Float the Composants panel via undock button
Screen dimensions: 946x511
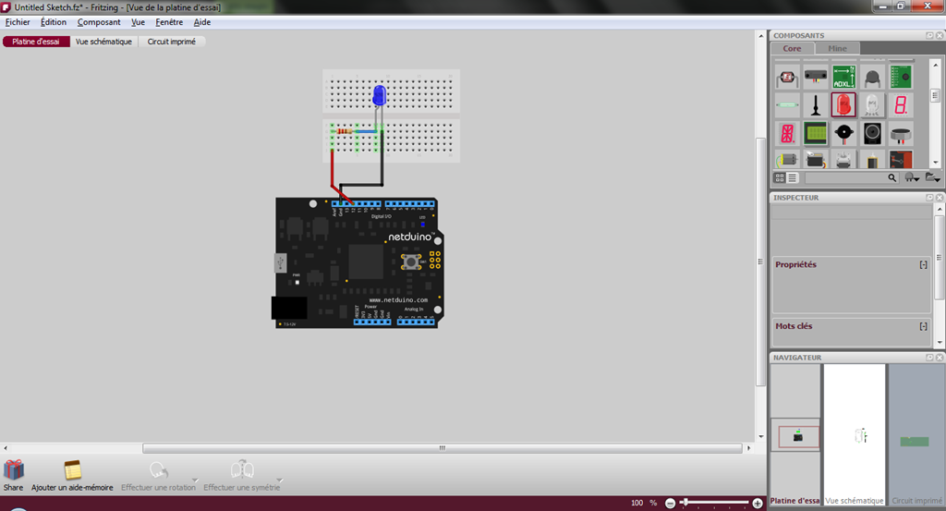pyautogui.click(x=929, y=36)
